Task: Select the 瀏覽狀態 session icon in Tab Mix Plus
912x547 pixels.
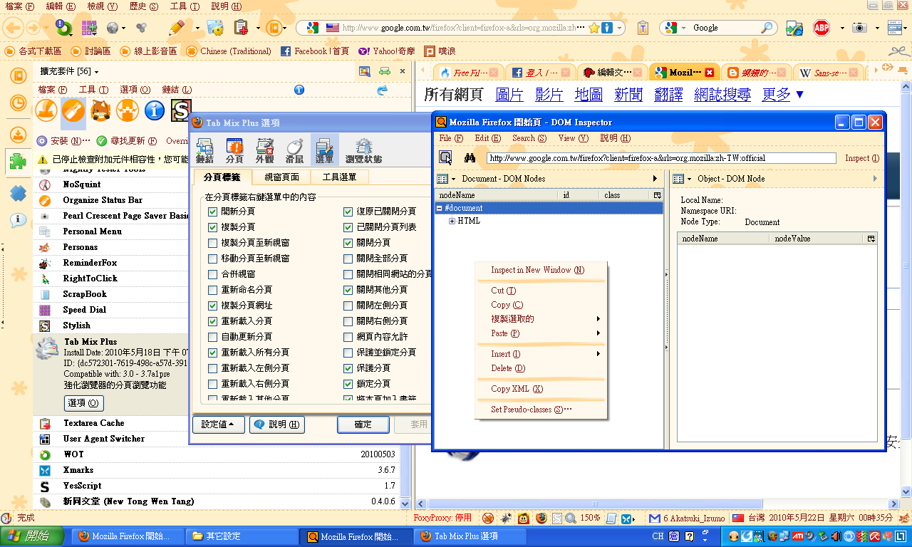Action: coord(363,151)
